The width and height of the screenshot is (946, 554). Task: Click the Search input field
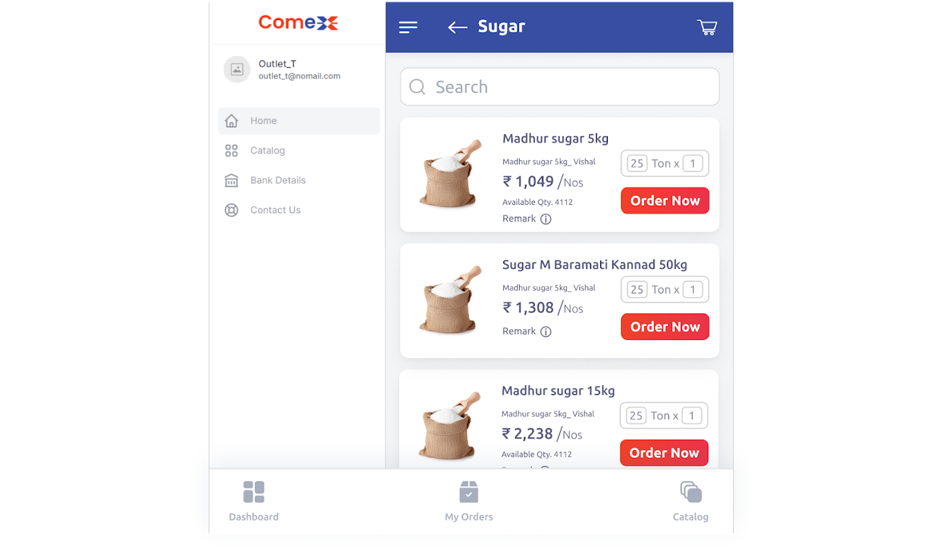[560, 87]
